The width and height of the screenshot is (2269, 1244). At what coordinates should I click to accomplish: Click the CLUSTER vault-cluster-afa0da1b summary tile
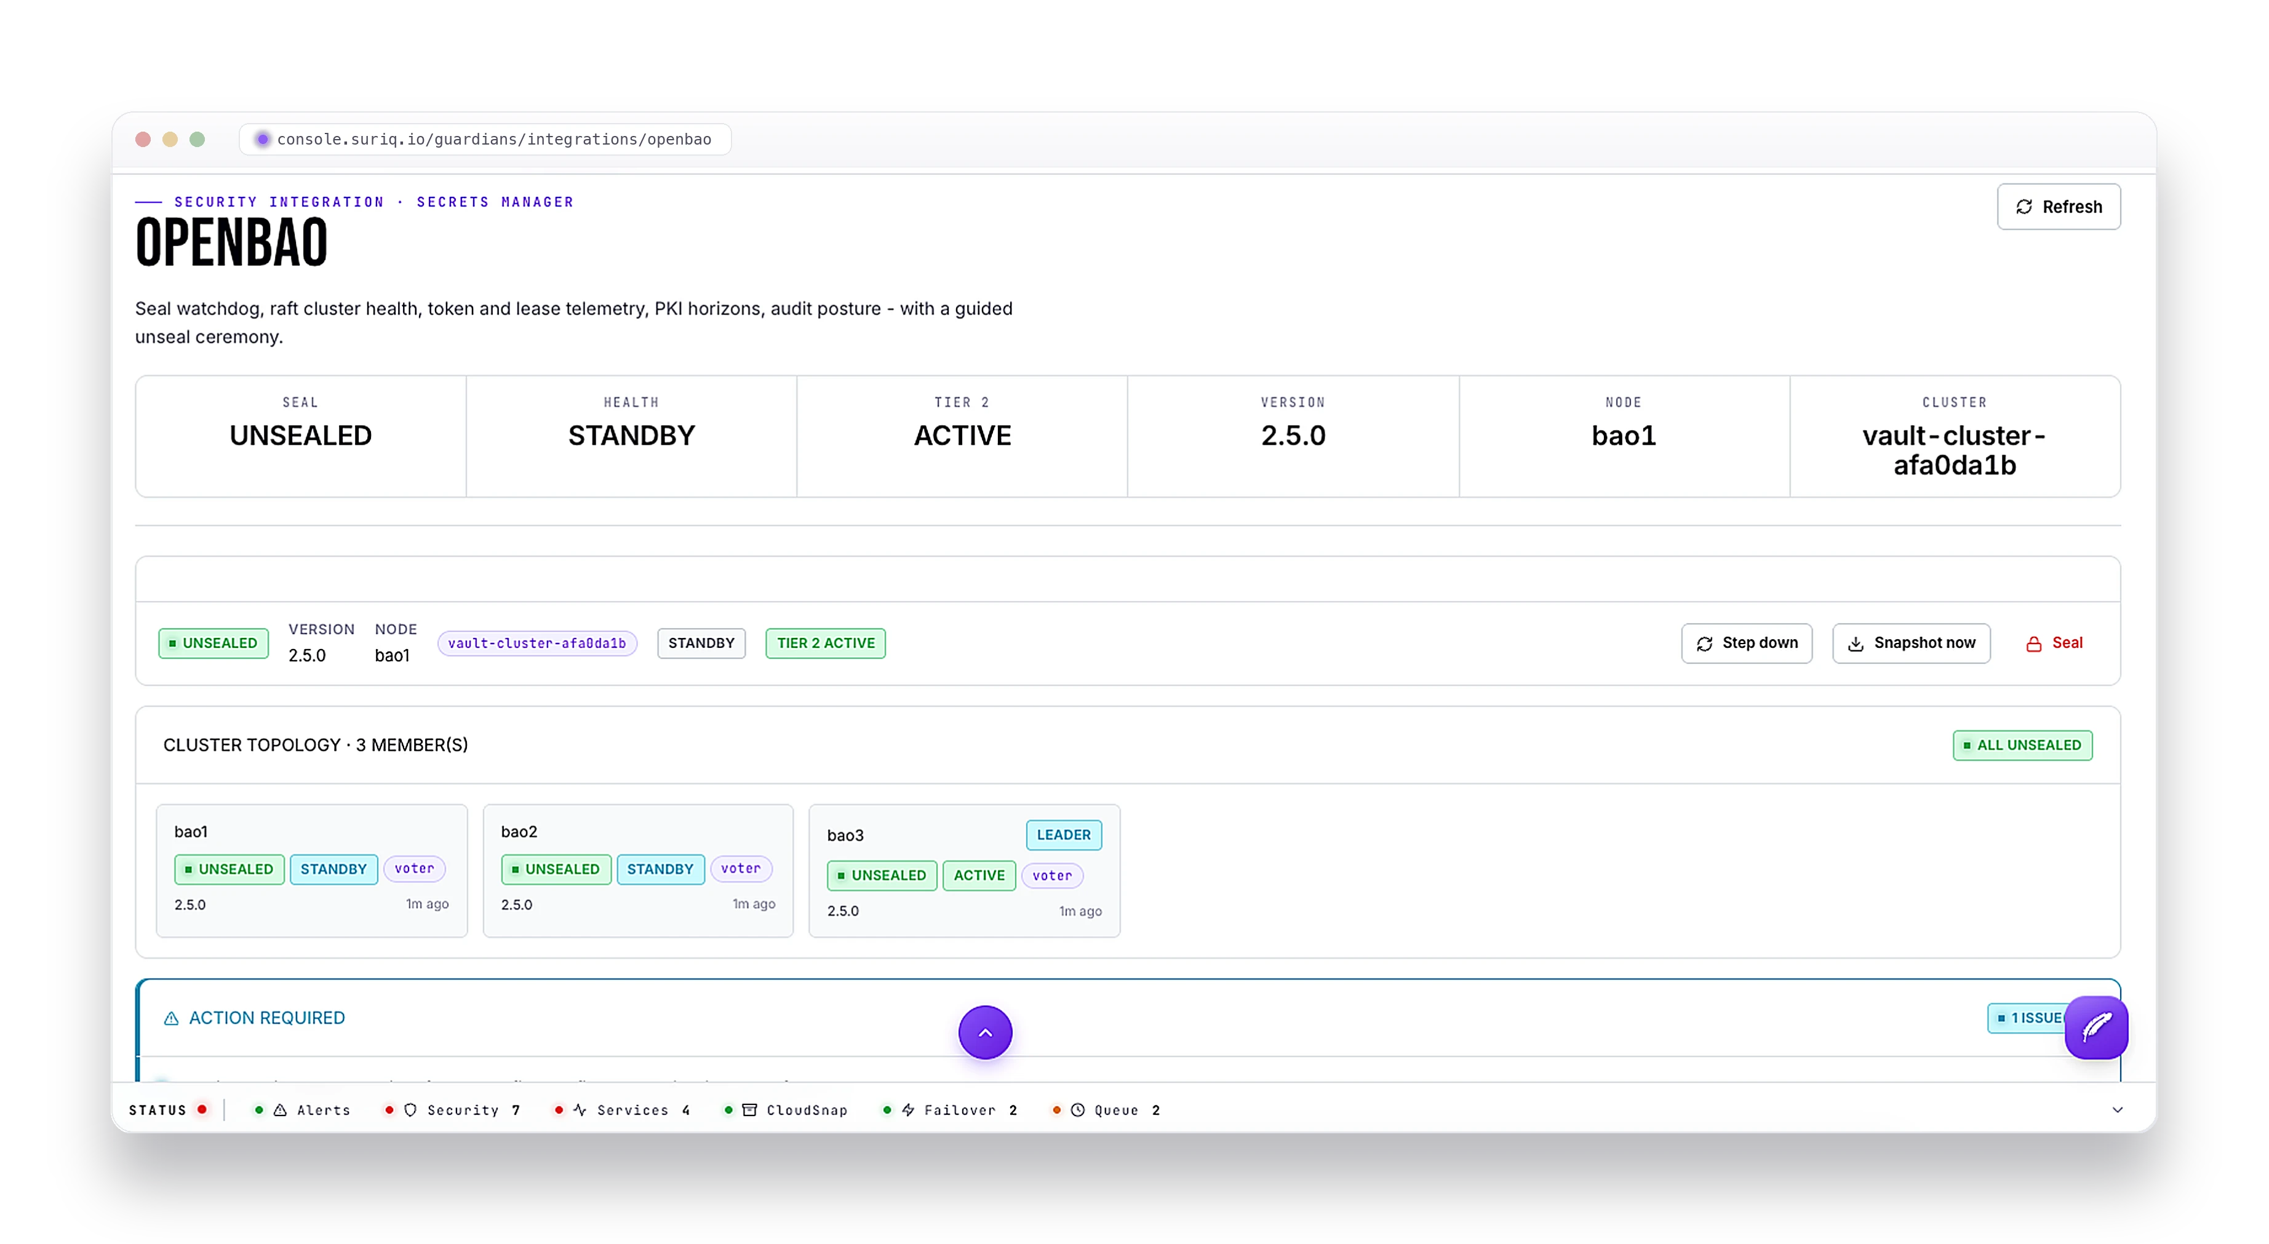(1955, 436)
